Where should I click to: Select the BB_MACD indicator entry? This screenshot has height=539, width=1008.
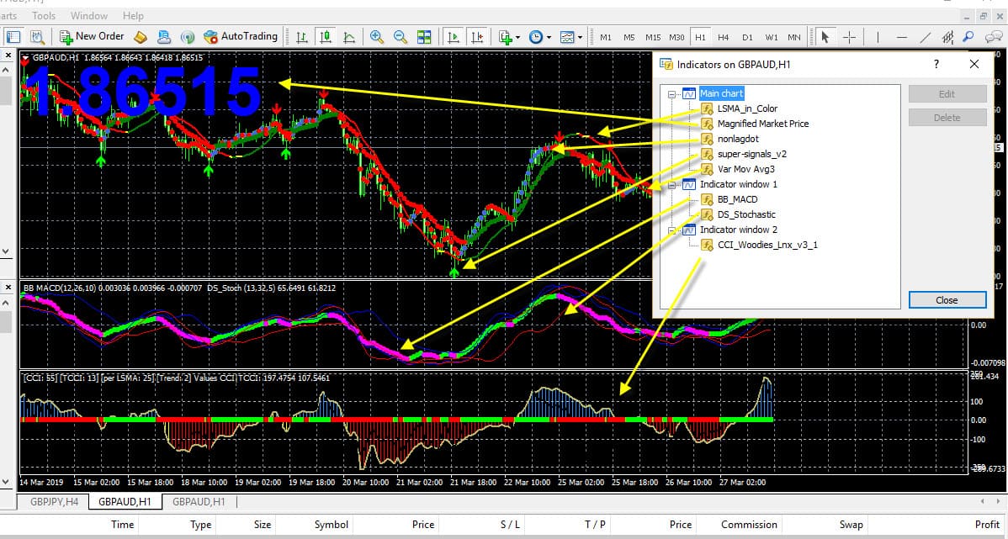pyautogui.click(x=737, y=199)
